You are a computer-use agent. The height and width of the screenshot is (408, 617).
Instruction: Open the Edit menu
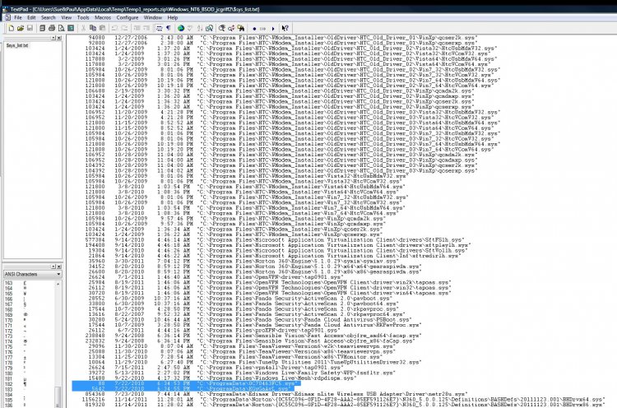pyautogui.click(x=31, y=18)
